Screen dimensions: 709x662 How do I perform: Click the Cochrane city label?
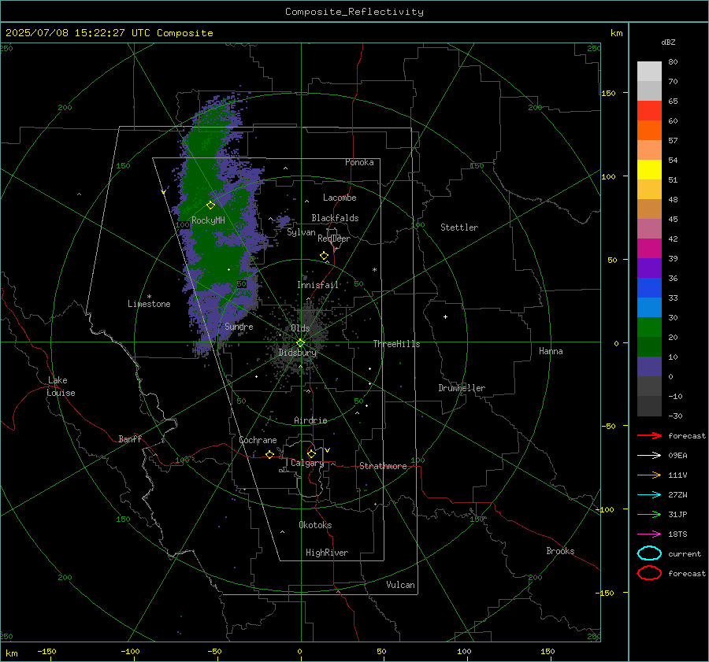(258, 440)
